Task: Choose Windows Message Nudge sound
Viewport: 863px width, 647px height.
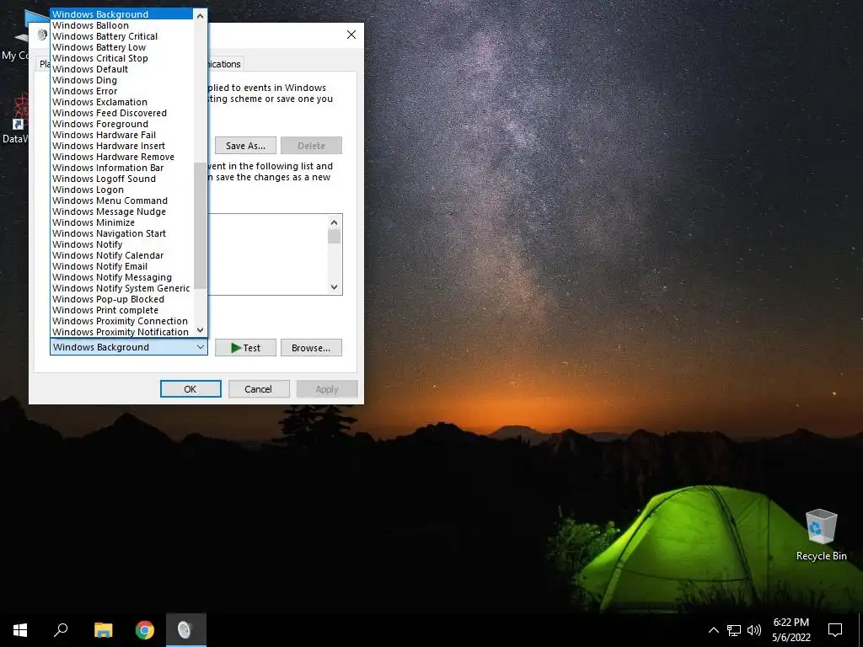Action: [x=122, y=211]
